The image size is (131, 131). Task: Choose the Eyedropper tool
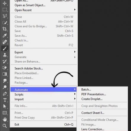[5, 36]
